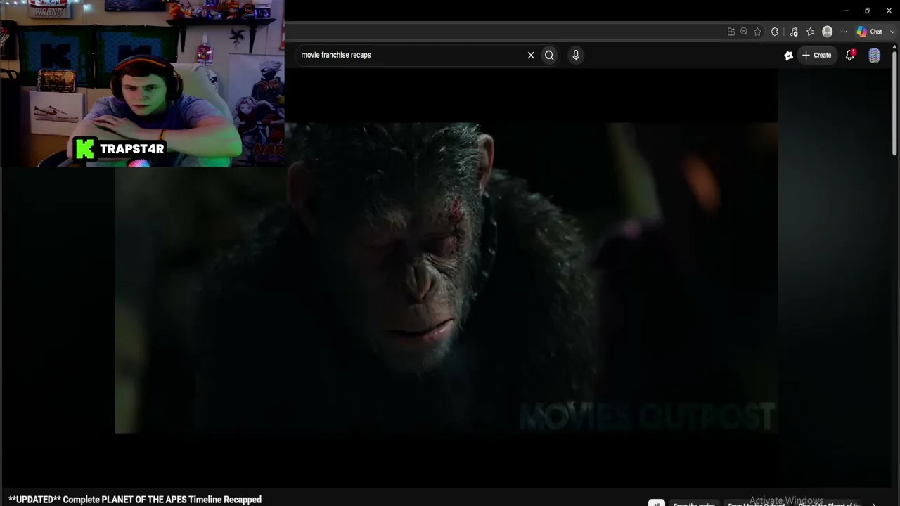Open the browser Extensions puzzle icon
The width and height of the screenshot is (900, 506).
click(x=775, y=32)
